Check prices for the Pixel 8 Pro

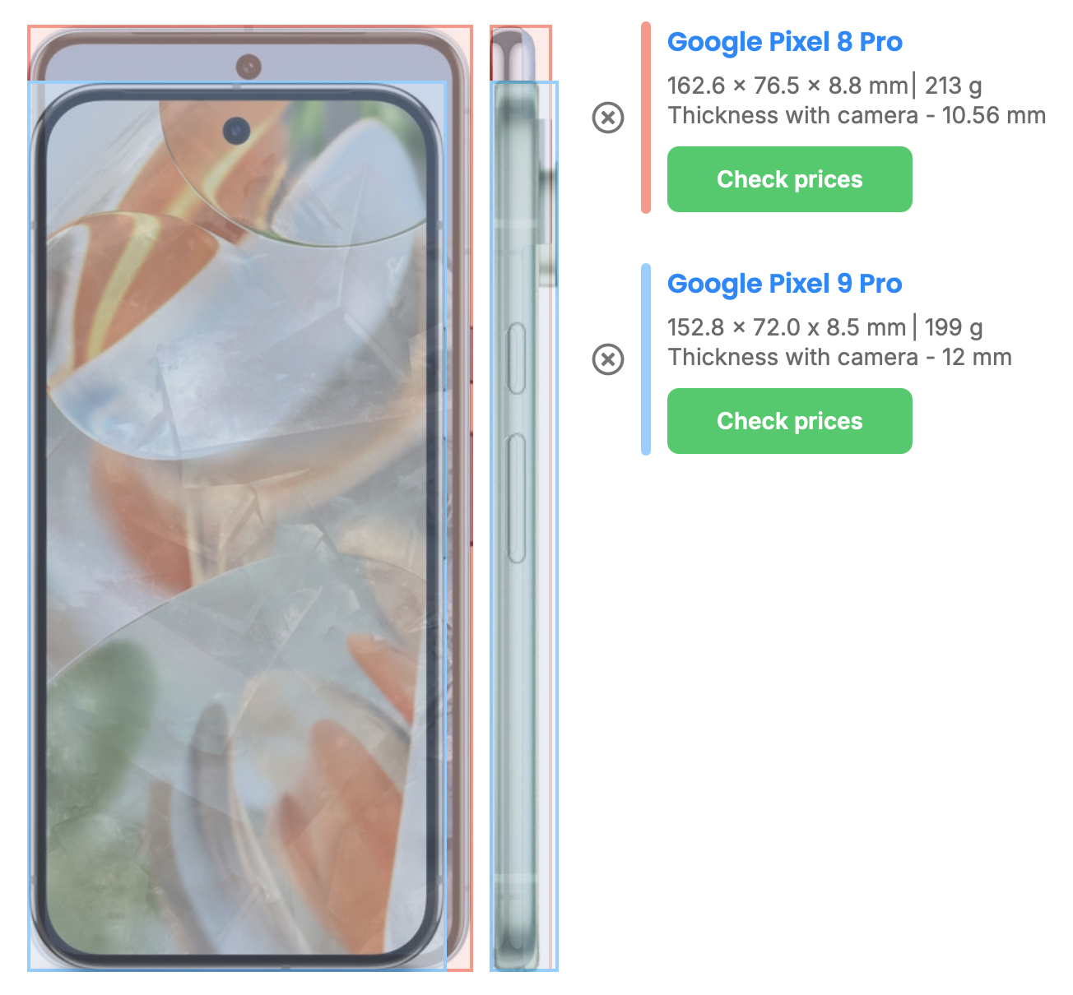(789, 179)
